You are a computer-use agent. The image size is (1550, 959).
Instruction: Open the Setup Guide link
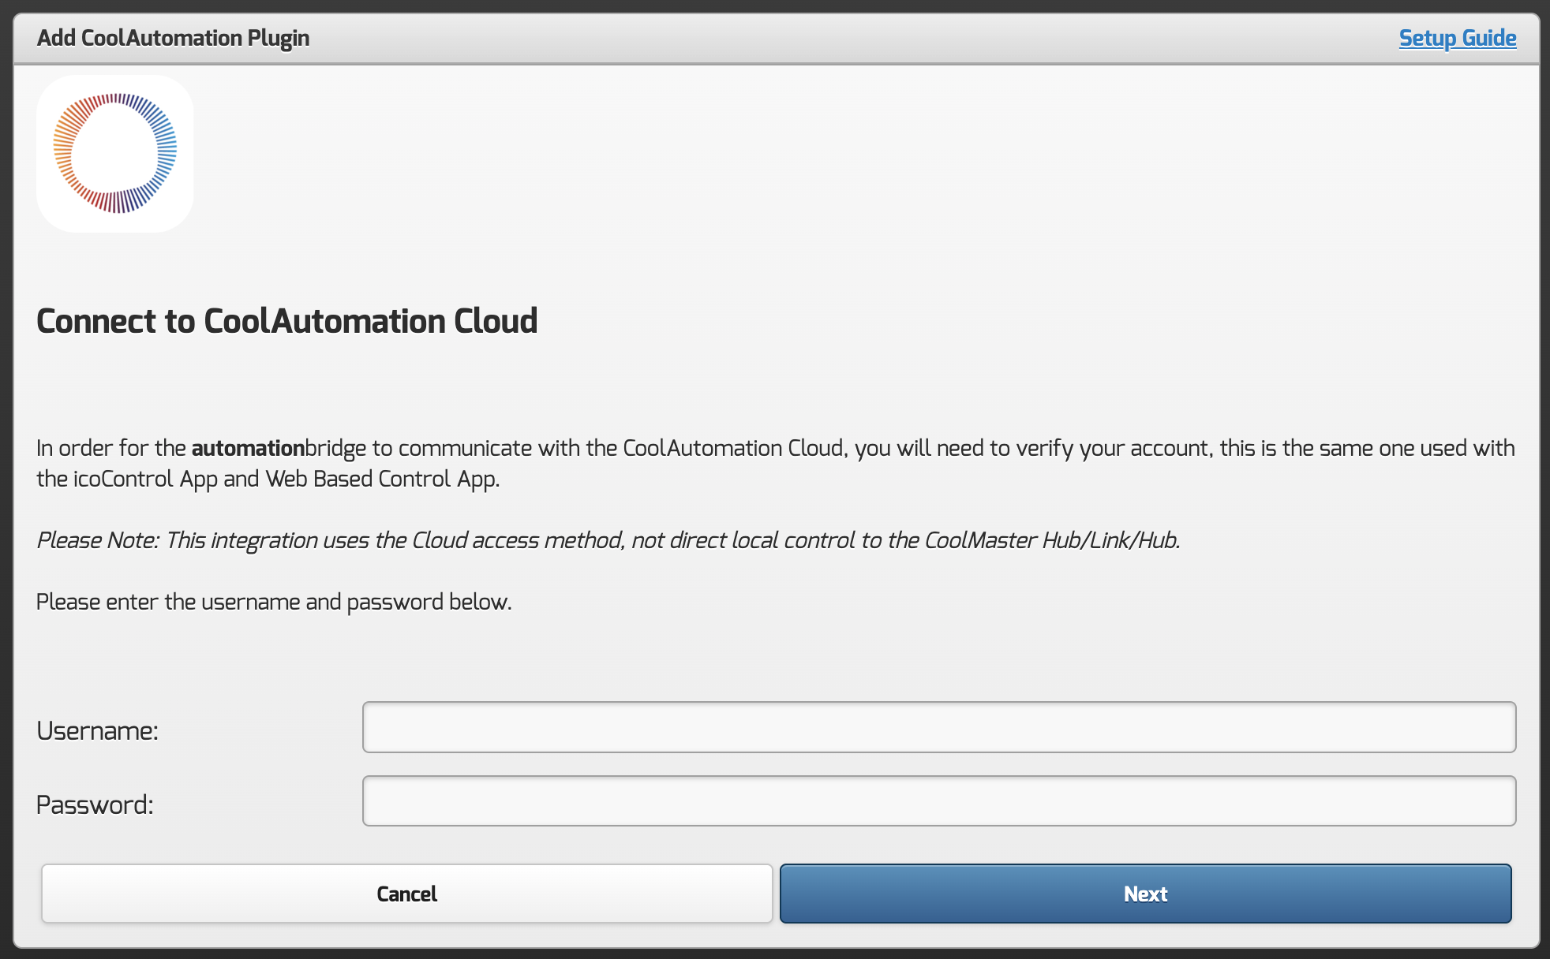tap(1457, 38)
